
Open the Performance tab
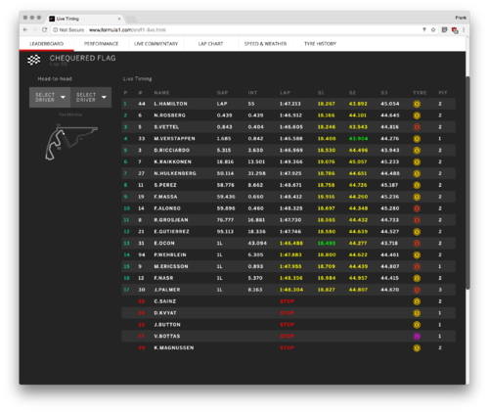click(x=101, y=44)
